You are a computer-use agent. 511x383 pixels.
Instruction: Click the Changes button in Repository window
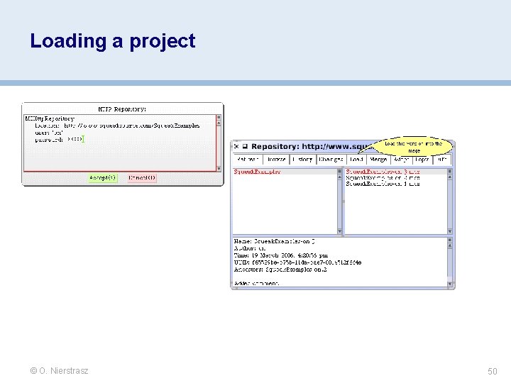click(331, 160)
